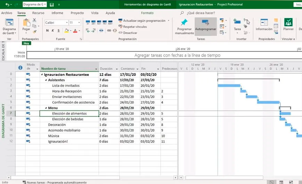Image resolution: width=302 pixels, height=184 pixels.
Task: Click the indicators info column icon
Action: (x=20, y=68)
